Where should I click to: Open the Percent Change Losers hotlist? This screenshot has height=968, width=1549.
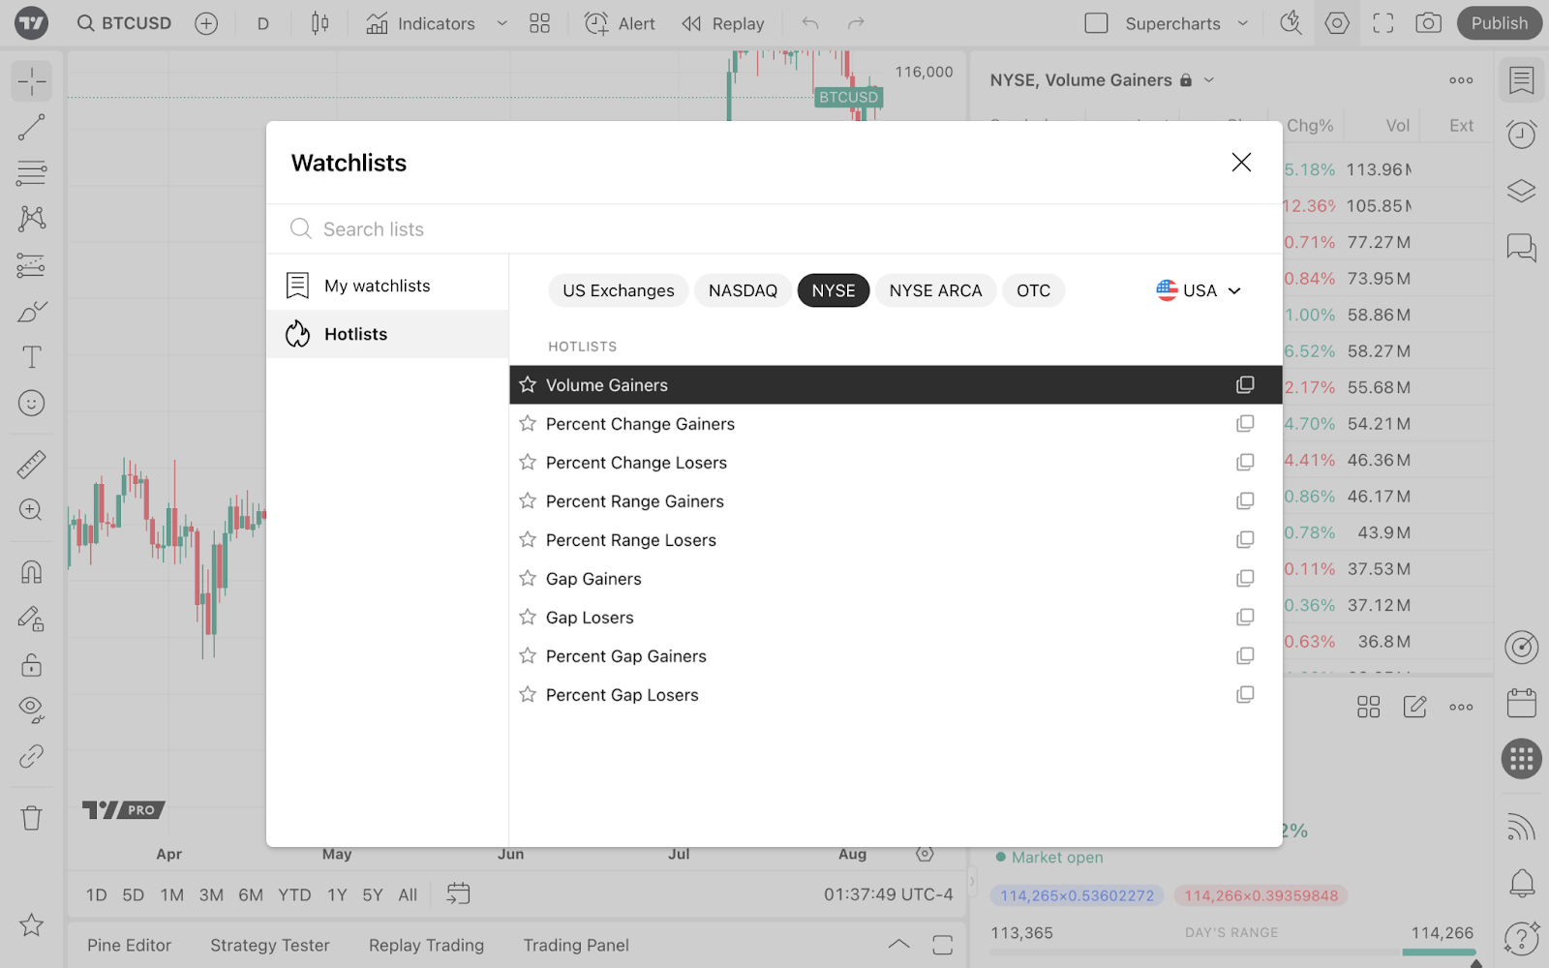coord(896,463)
